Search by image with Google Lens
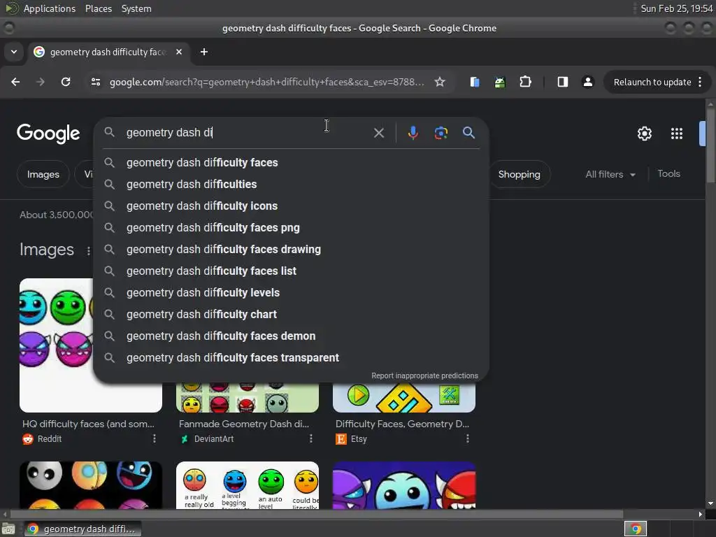The height and width of the screenshot is (537, 716). pyautogui.click(x=441, y=133)
